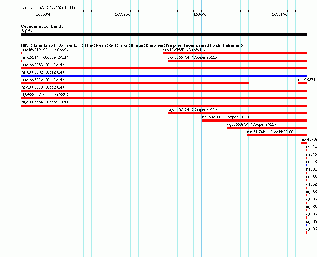Select the red loss bar of dgv8666n54

[x=238, y=61]
